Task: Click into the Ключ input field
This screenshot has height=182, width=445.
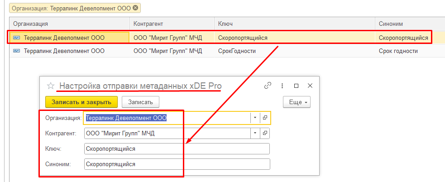Action: (177, 149)
